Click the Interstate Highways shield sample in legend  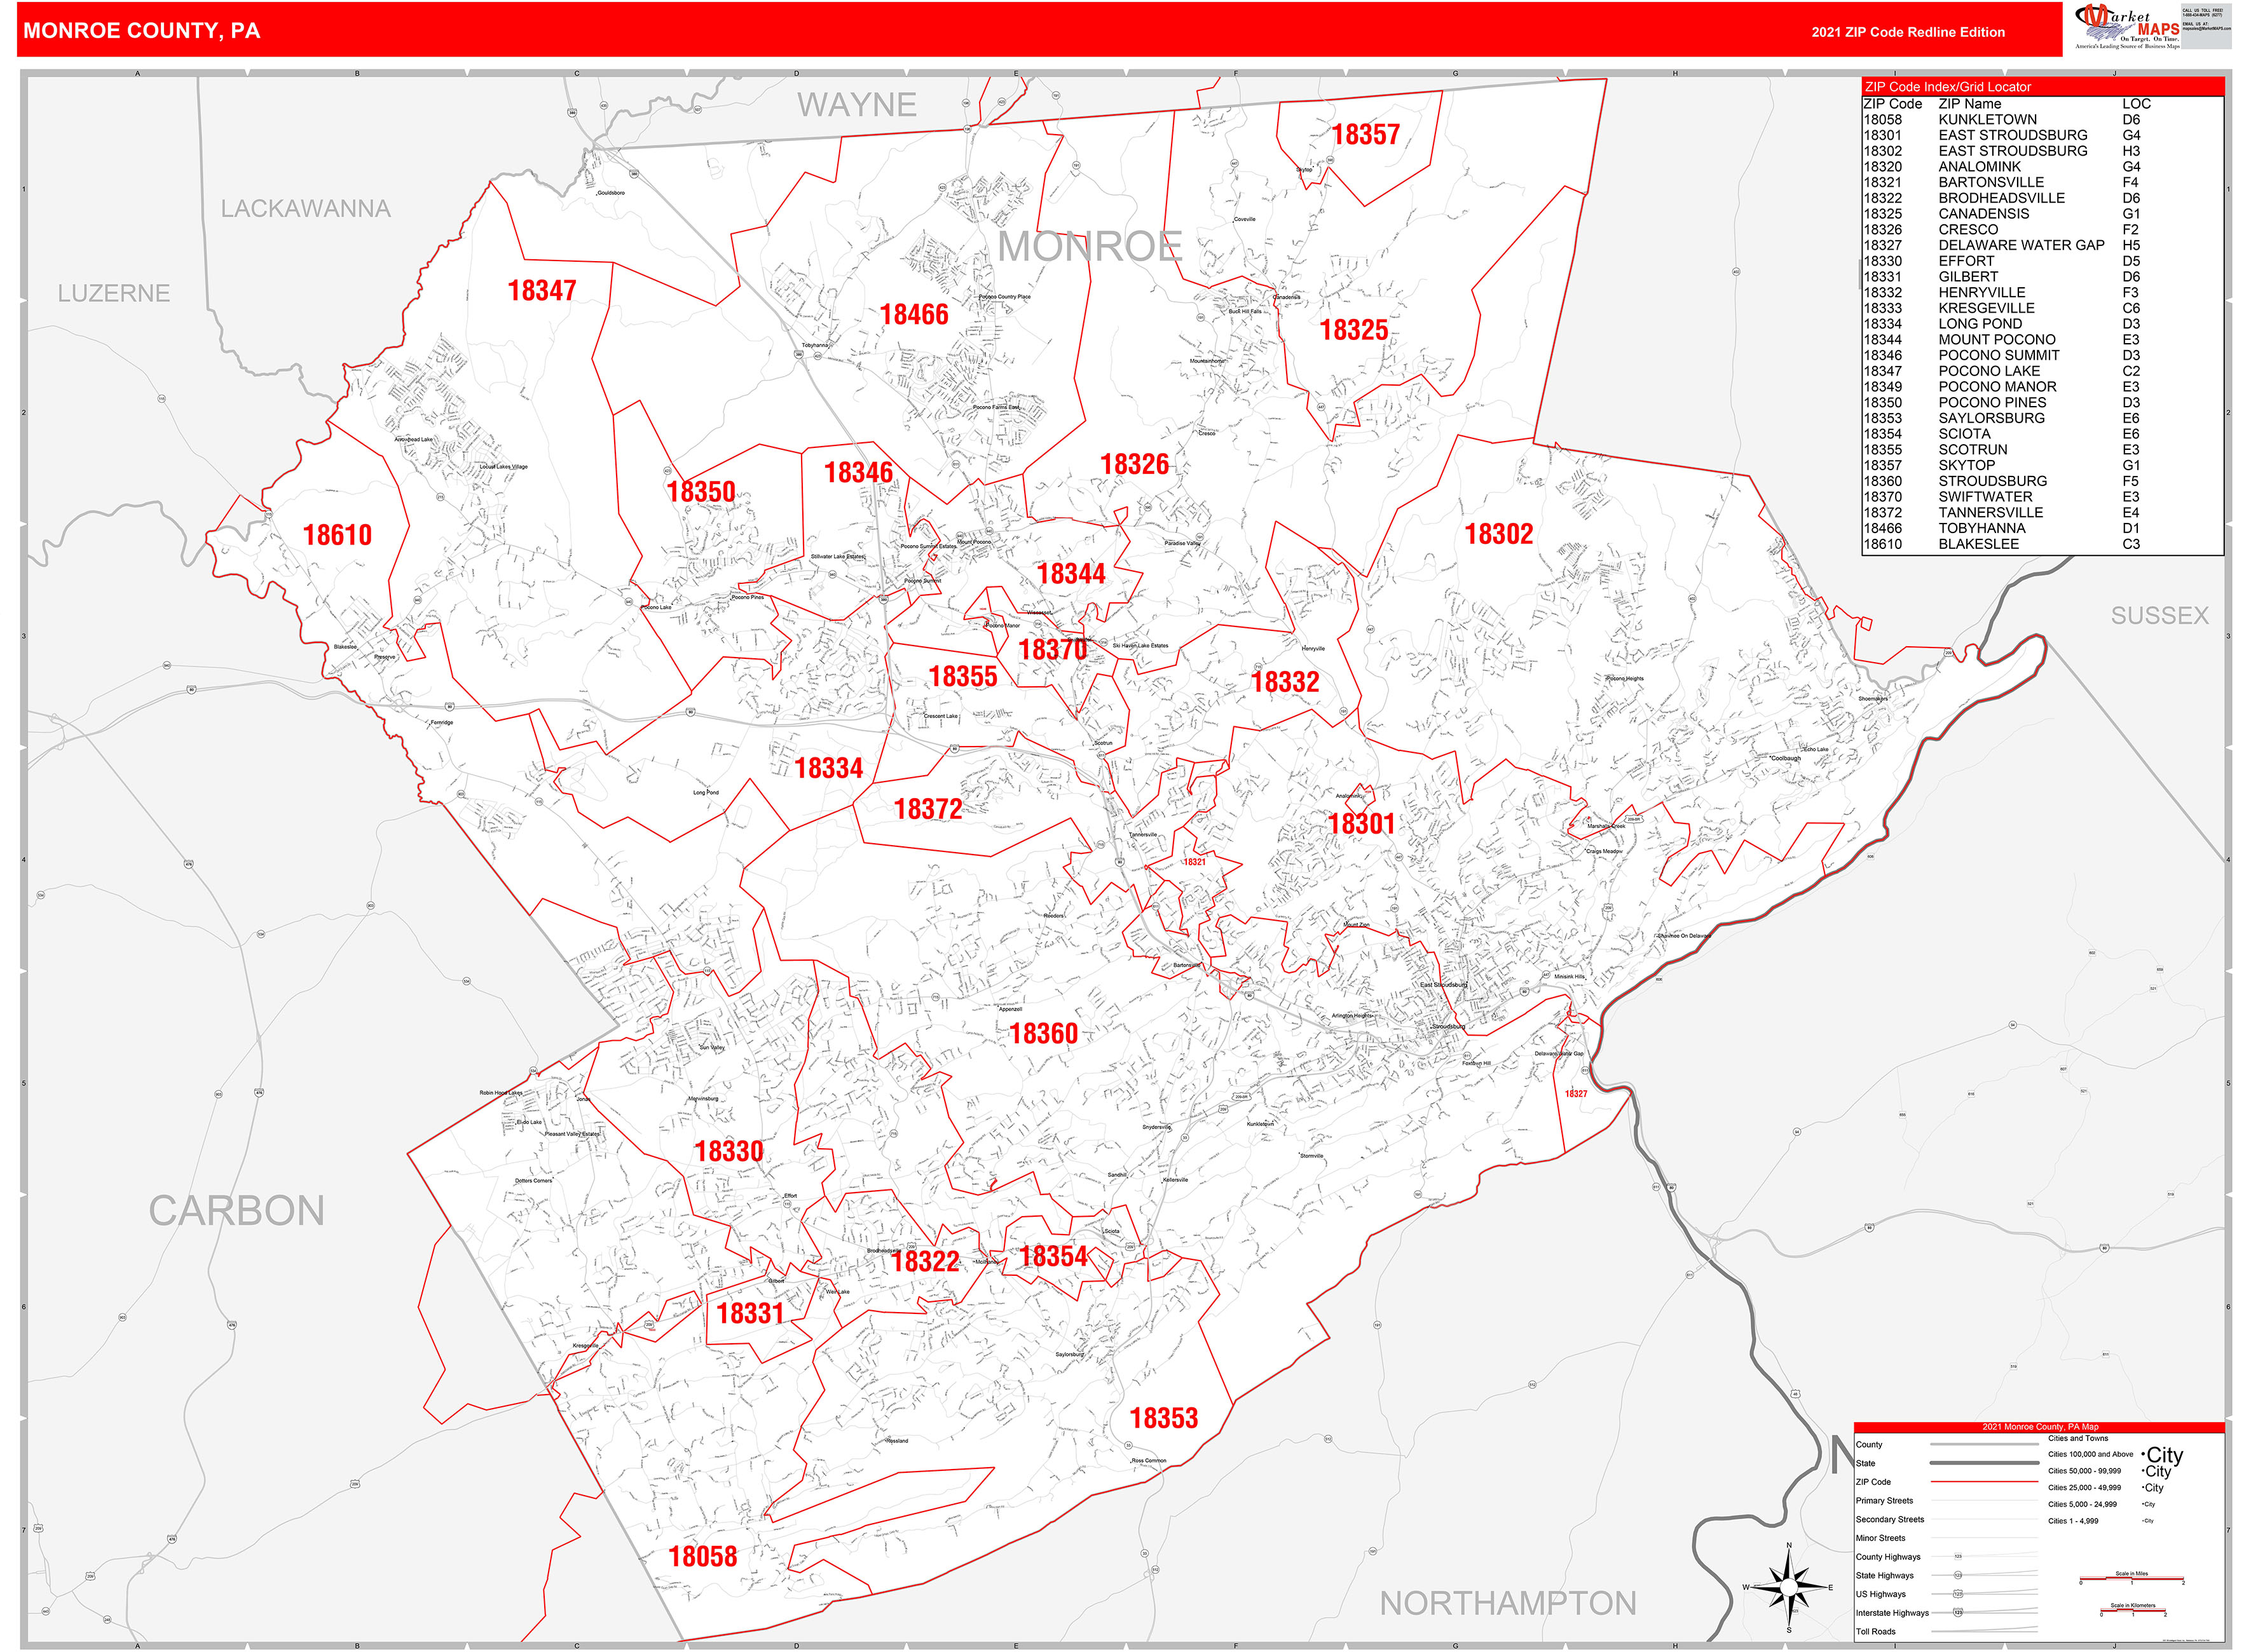pyautogui.click(x=1958, y=1612)
